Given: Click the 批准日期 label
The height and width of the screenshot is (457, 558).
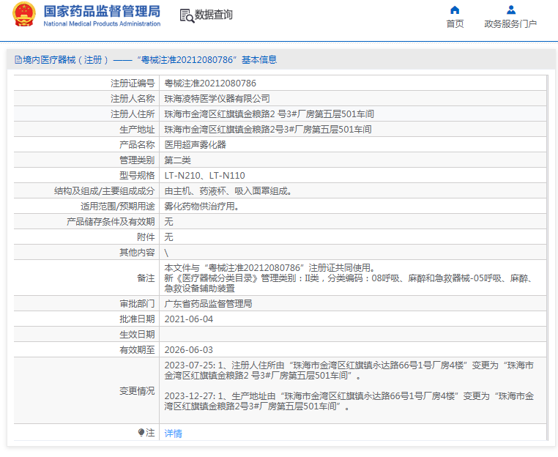Looking at the screenshot, I should click(137, 319).
